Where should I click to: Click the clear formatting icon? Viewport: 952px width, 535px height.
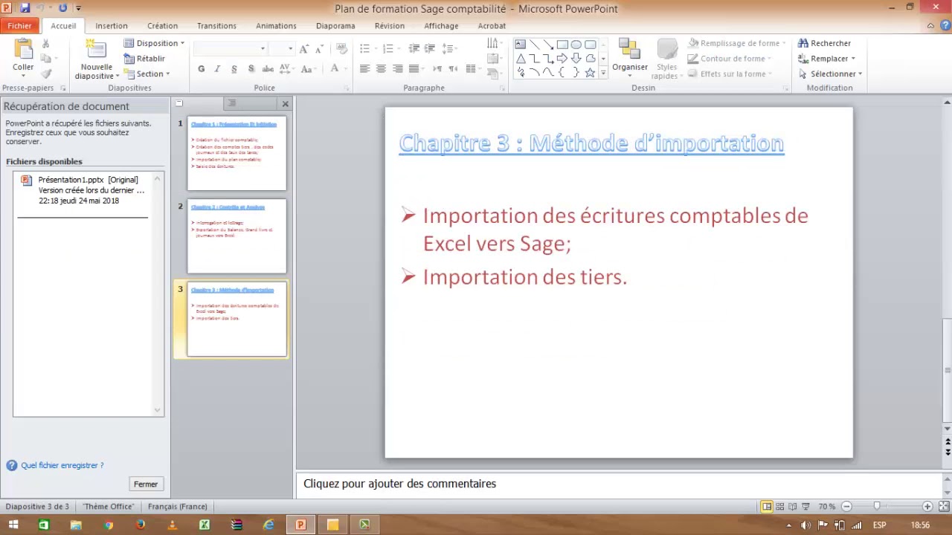click(x=341, y=49)
